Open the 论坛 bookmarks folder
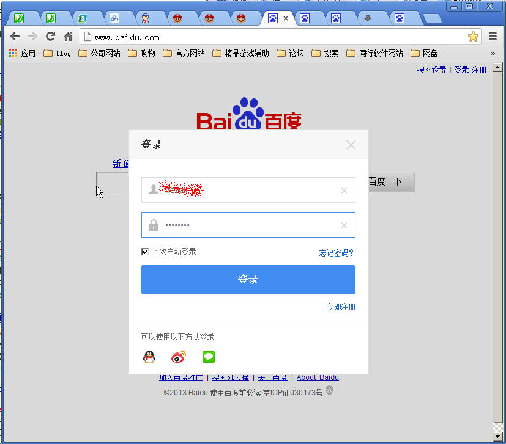Viewport: 506px width, 444px height. pos(290,53)
